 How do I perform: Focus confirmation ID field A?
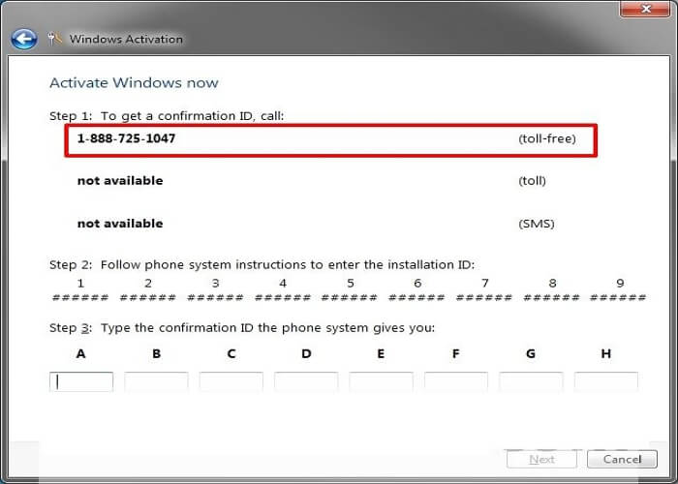point(81,382)
